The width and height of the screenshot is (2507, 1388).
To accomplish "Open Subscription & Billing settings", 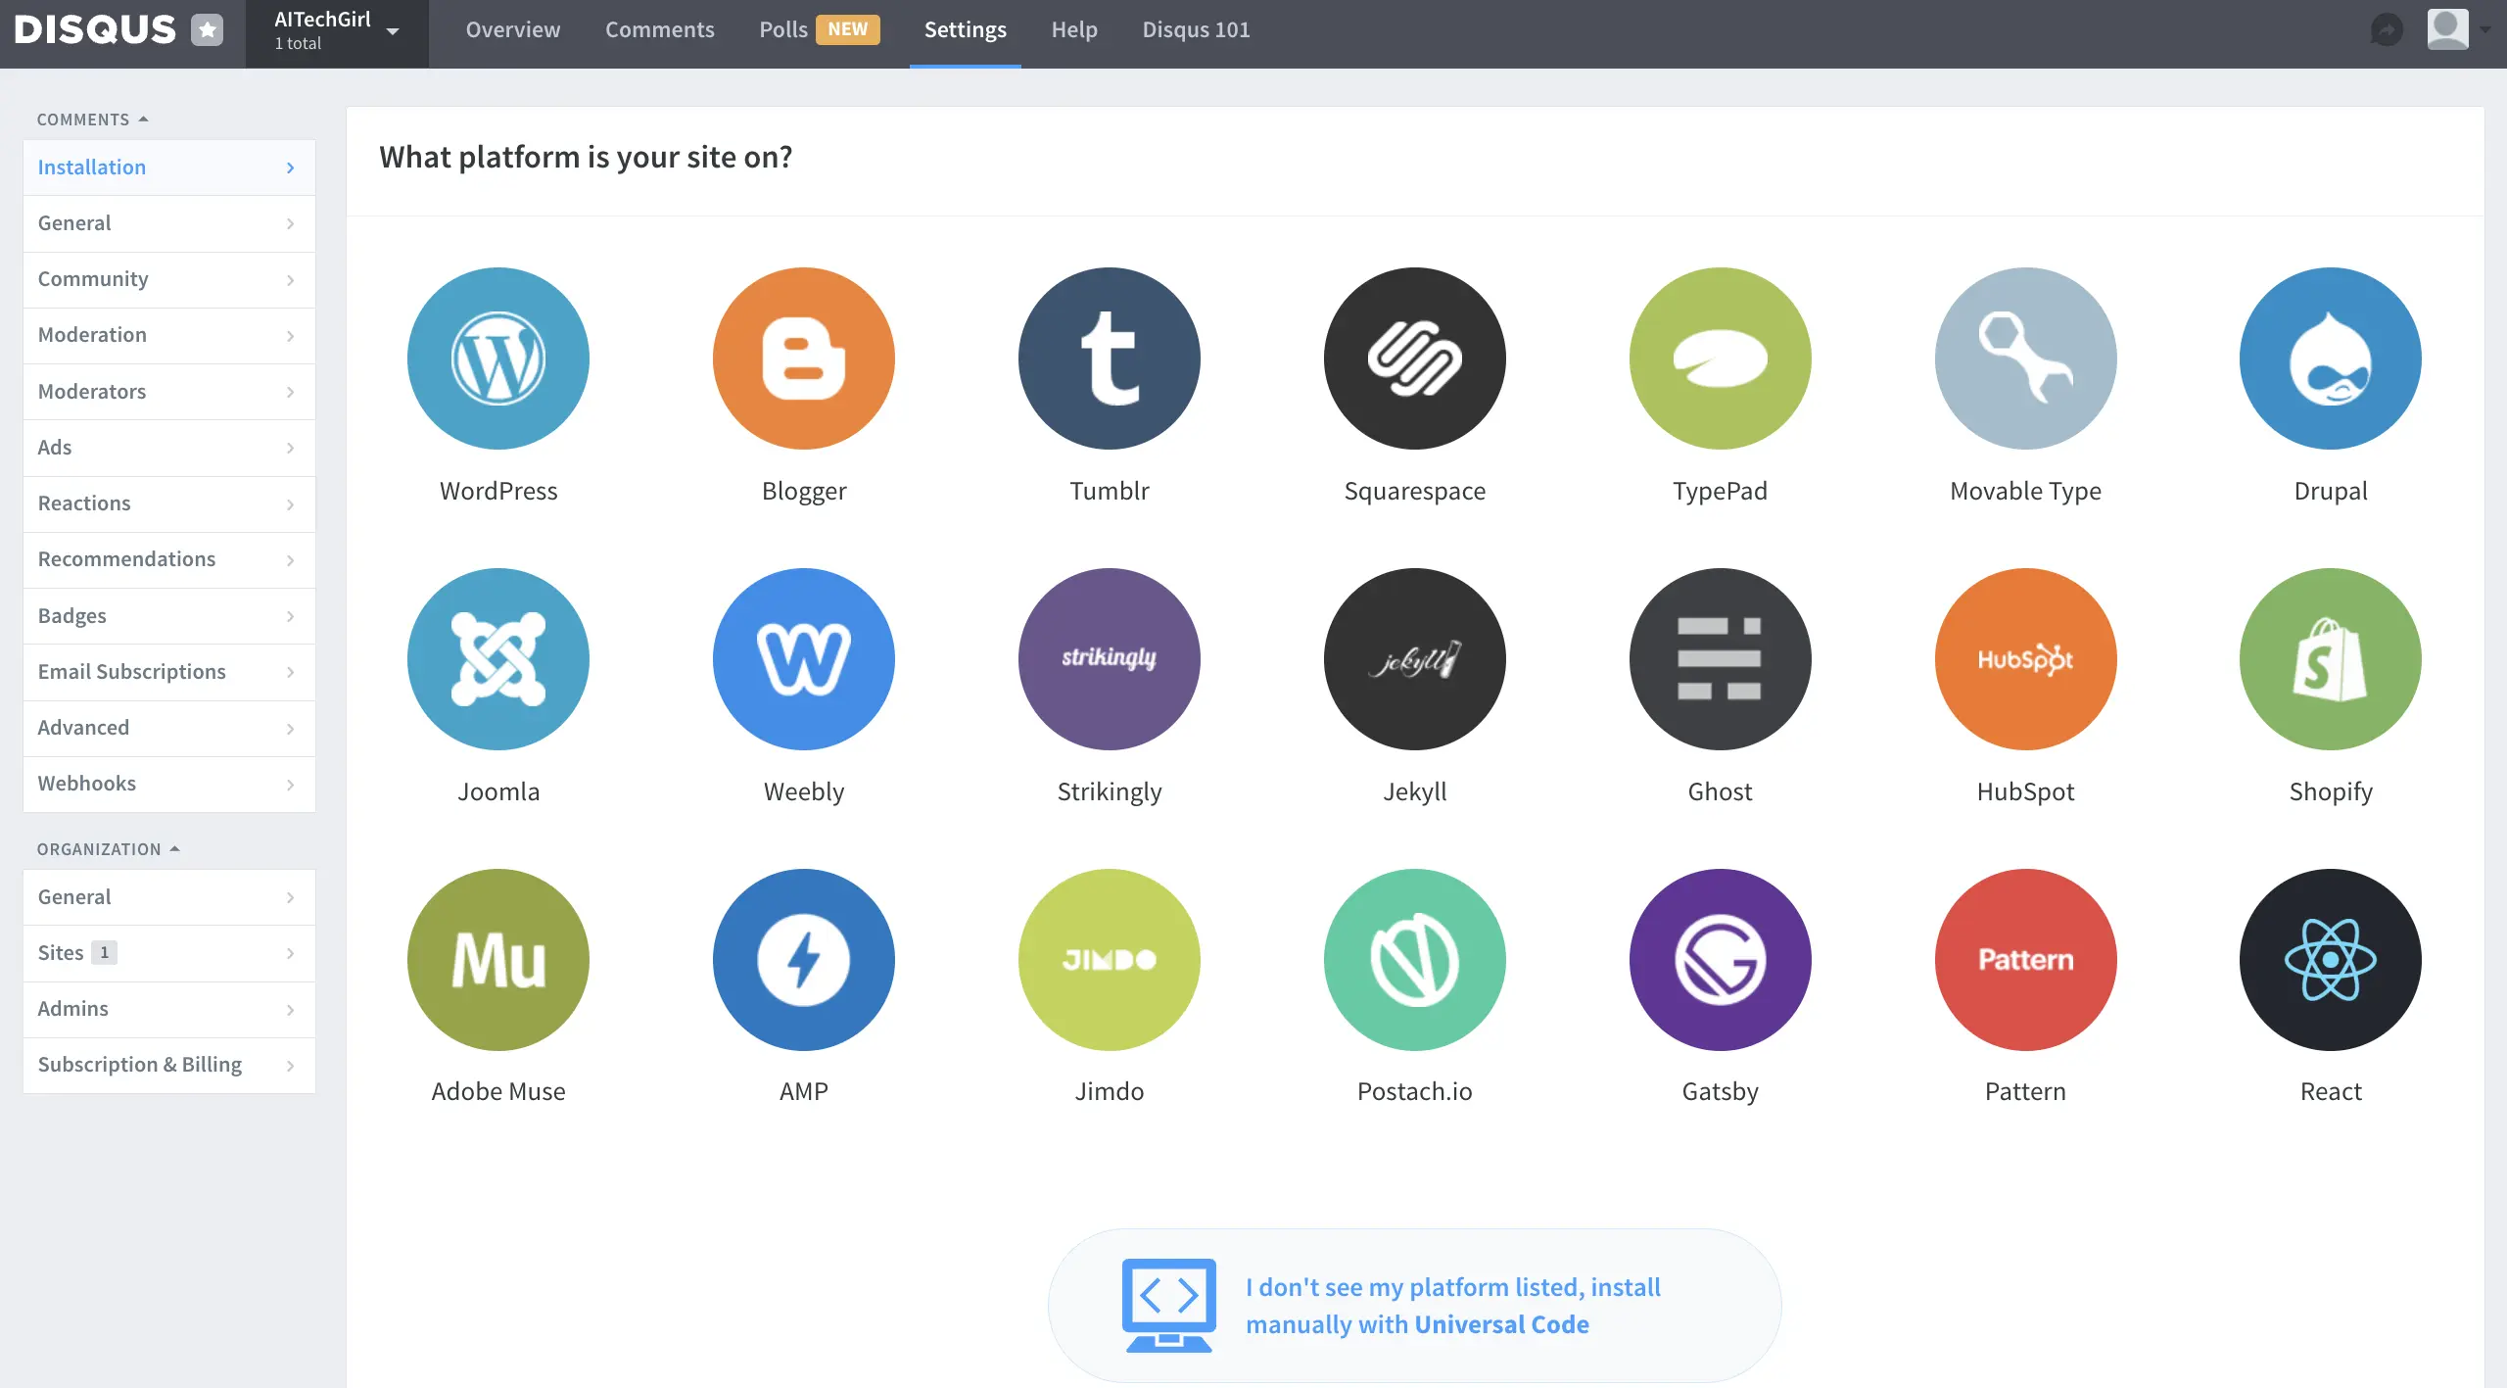I will pos(169,1065).
